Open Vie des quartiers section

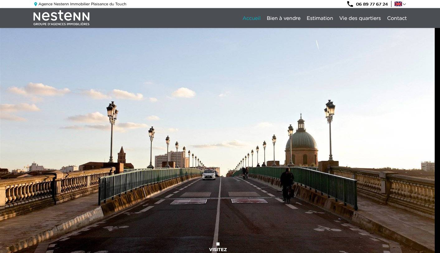tap(360, 18)
